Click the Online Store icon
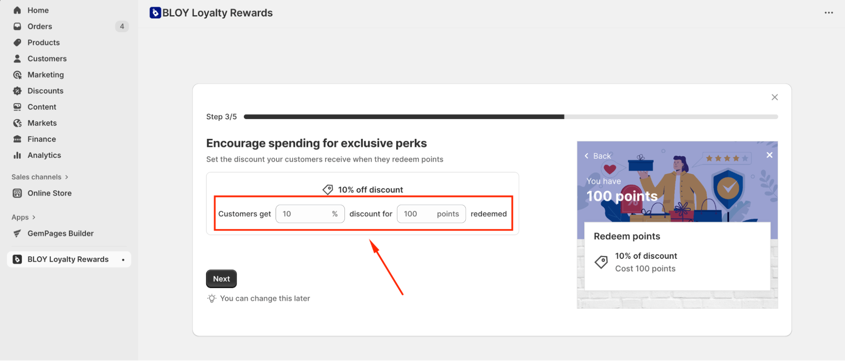Screen dimensions: 845x361 tap(17, 193)
